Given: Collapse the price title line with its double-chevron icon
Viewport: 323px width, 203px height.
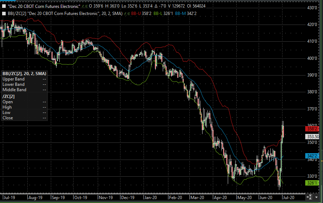Looking at the screenshot, I should [x=86, y=6].
